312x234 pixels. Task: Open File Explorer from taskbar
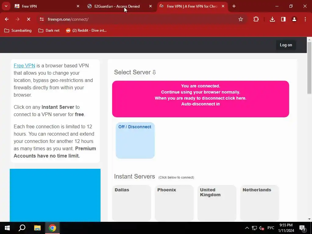(37, 228)
